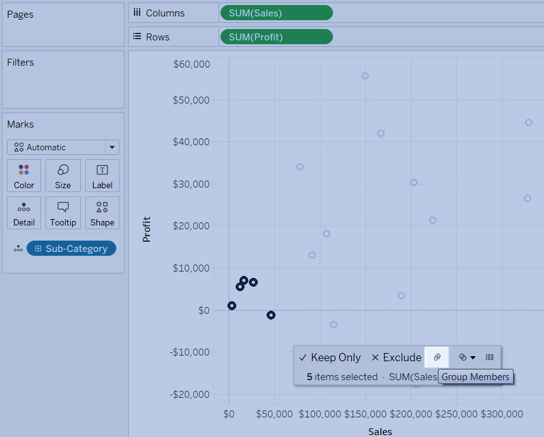Select the SUM(Sales) pill on Columns
This screenshot has height=437, width=544.
tap(276, 13)
